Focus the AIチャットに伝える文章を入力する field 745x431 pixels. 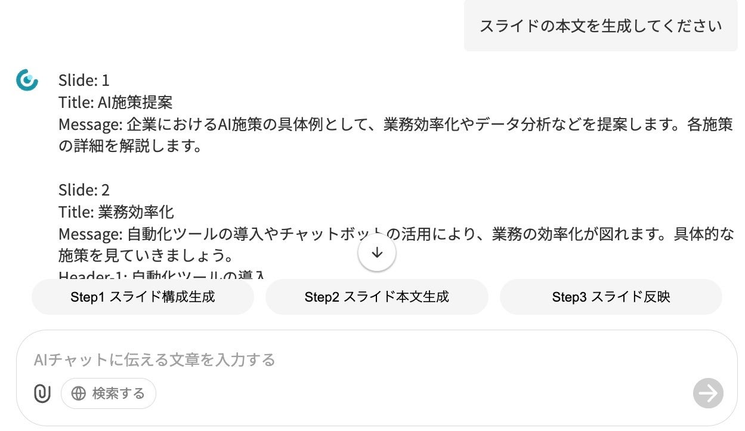pyautogui.click(x=358, y=359)
